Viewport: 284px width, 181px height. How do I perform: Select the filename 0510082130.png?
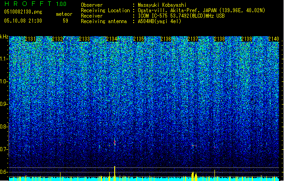pos(23,12)
